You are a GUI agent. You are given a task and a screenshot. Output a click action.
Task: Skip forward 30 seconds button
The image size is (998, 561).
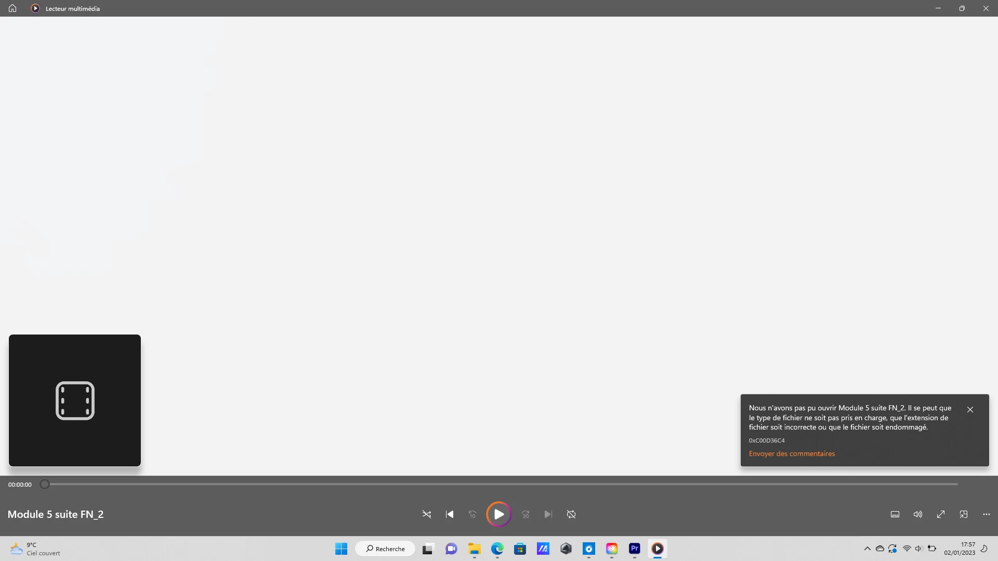click(x=526, y=514)
